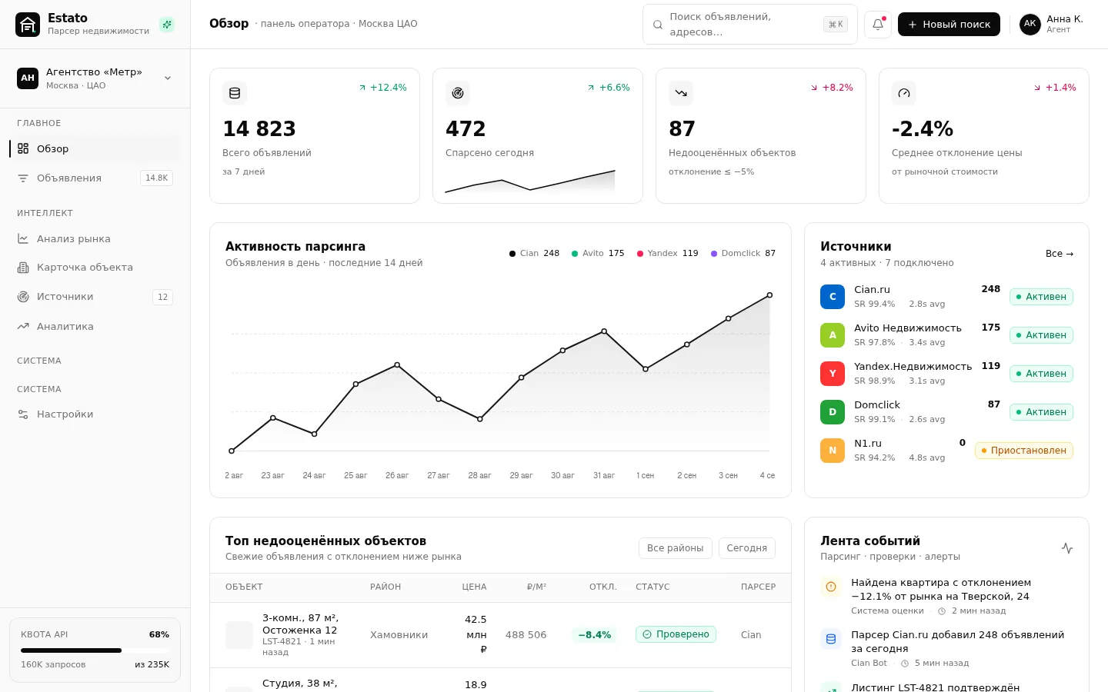Click the Новый поиск button

point(949,25)
